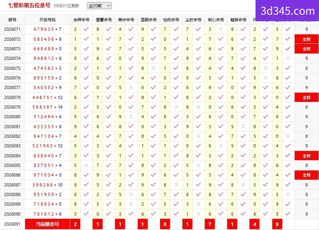Click the gray X under 蓝颜杀号 for 2026075
The height and width of the screenshot is (230, 319).
pos(153,68)
